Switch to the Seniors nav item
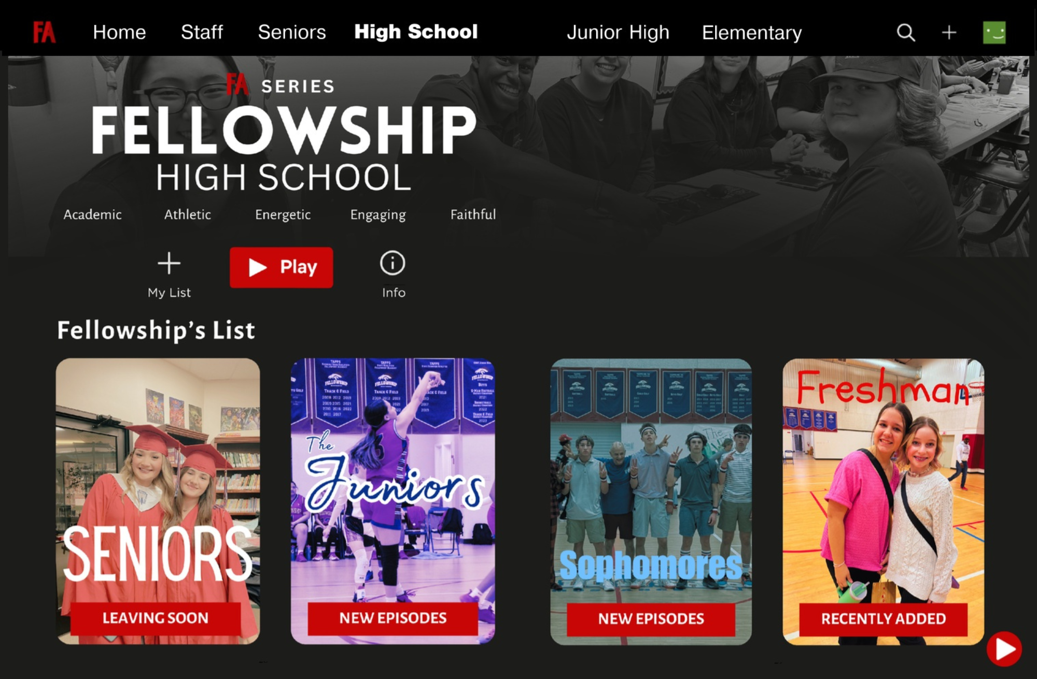Image resolution: width=1037 pixels, height=679 pixels. tap(292, 32)
